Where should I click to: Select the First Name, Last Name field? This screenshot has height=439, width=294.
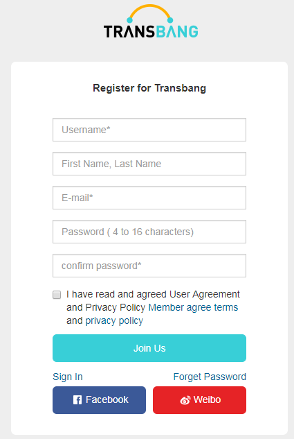(149, 164)
